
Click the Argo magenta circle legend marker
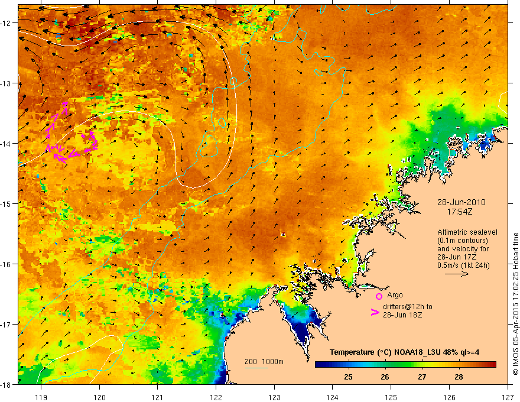point(379,296)
